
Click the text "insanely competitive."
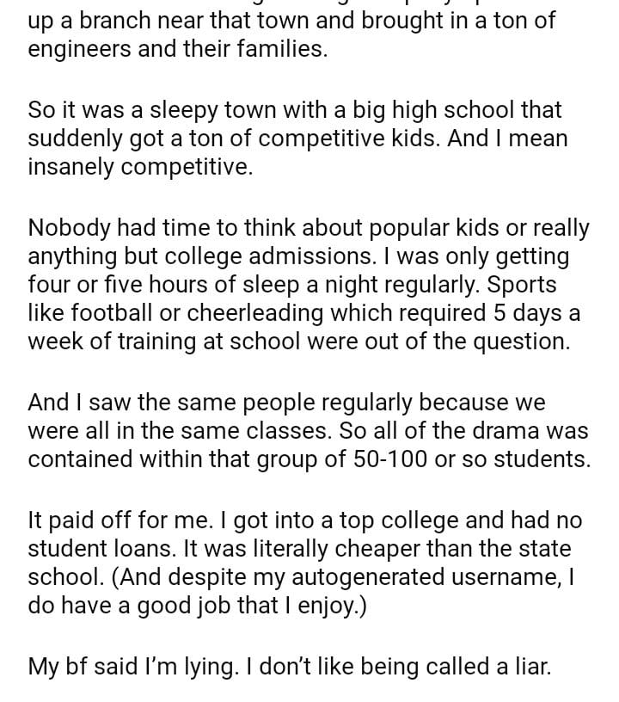[140, 167]
